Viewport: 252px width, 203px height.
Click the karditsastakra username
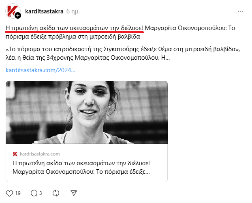coord(44,11)
